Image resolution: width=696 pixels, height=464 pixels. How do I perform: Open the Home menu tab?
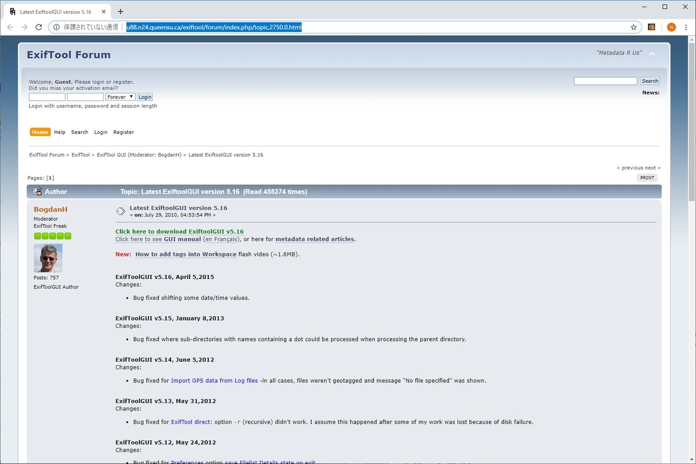pos(40,132)
